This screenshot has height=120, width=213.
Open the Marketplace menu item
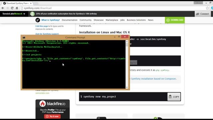(x=112, y=20)
